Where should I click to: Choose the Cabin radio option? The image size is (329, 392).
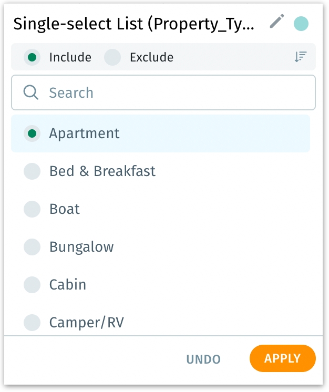coord(32,285)
